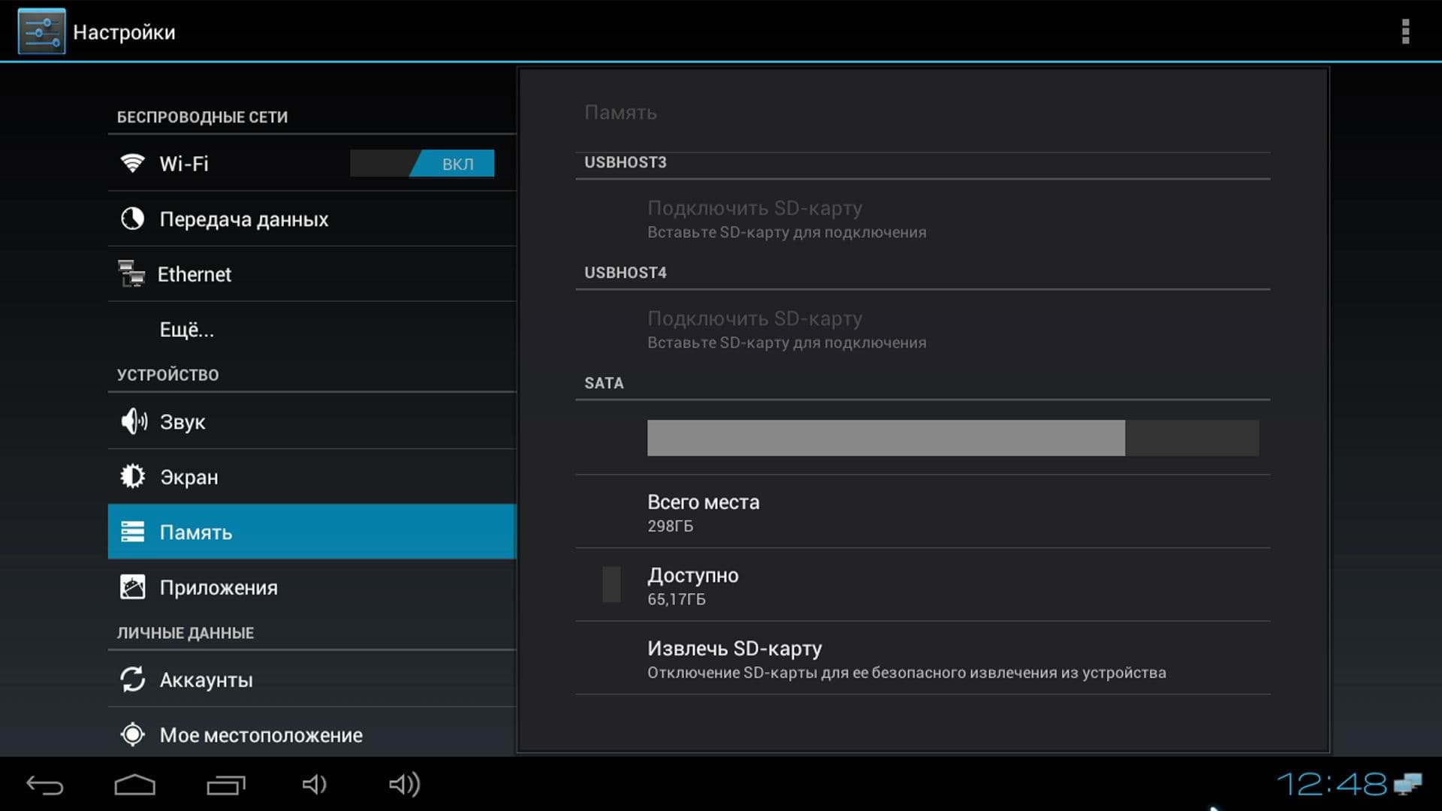The image size is (1442, 811).
Task: Open Аккаунты sync settings
Action: pyautogui.click(x=206, y=680)
